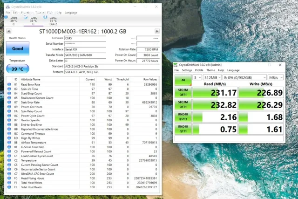Click the Total Host Reads status circle

tap(9, 187)
